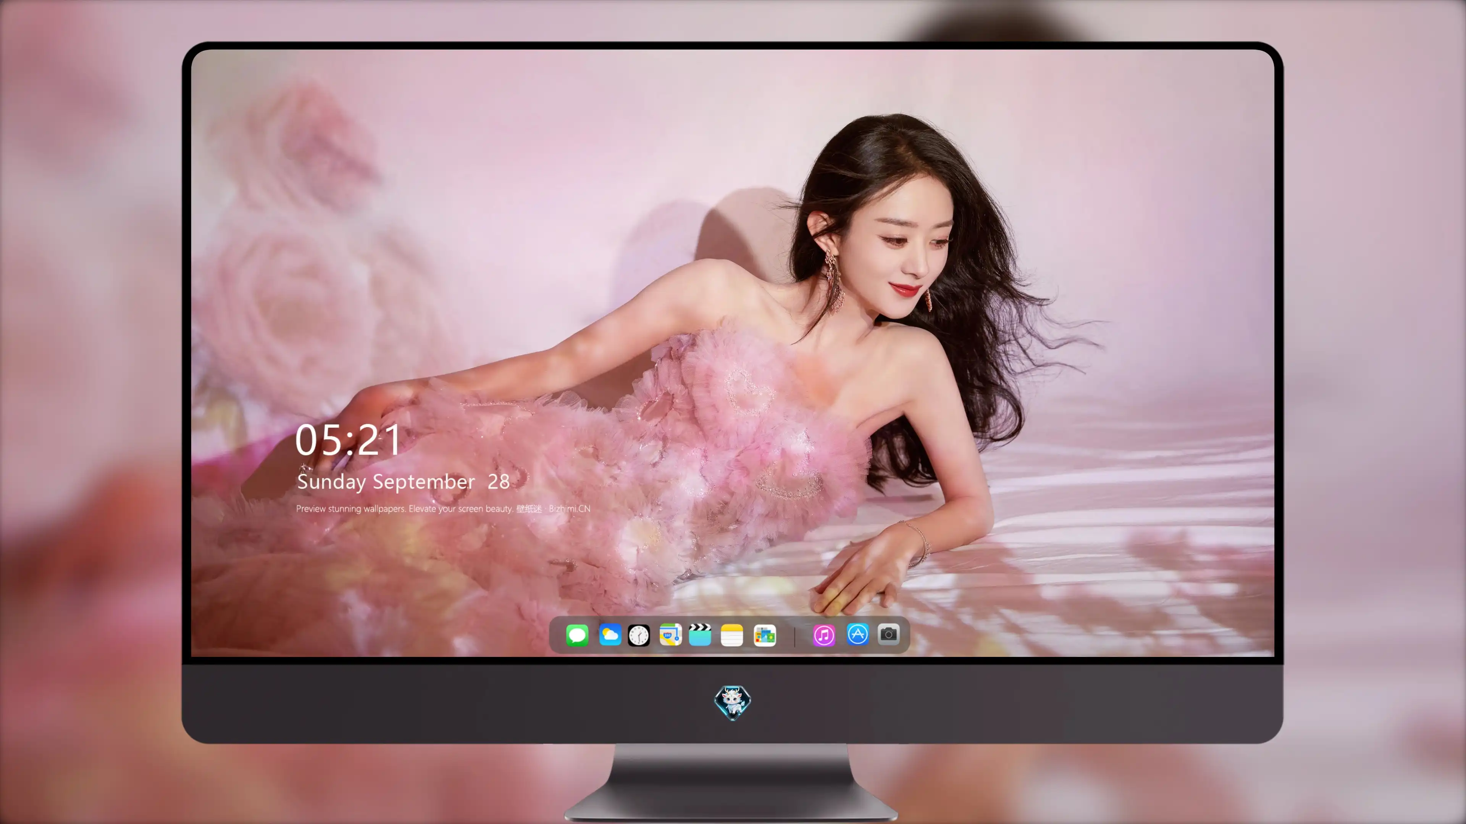This screenshot has height=824, width=1466.
Task: Open the App Store icon
Action: (x=857, y=634)
